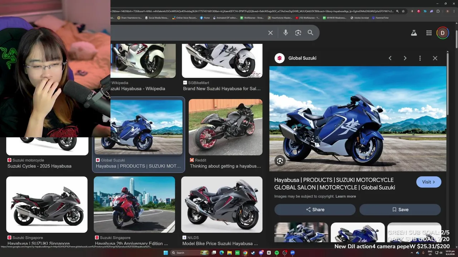Select the SGBikeMart white Hayabusa thumbnail
The image size is (458, 257).
[222, 61]
